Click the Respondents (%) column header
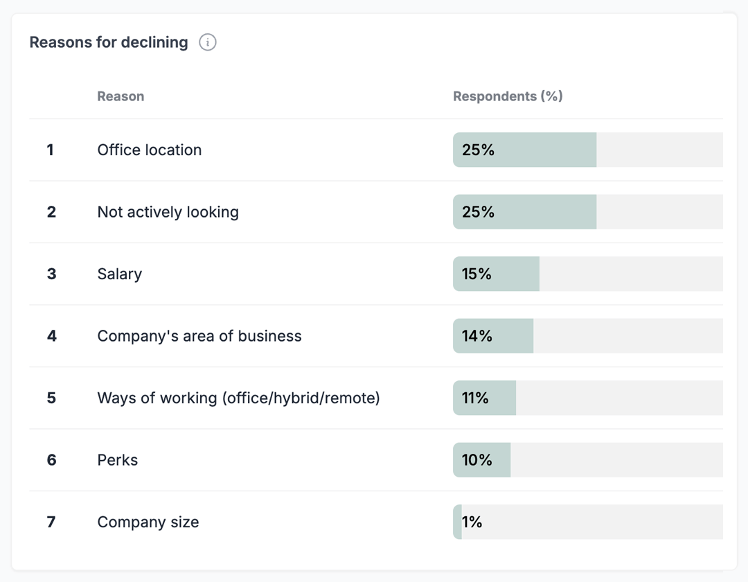748x582 pixels. pos(508,96)
